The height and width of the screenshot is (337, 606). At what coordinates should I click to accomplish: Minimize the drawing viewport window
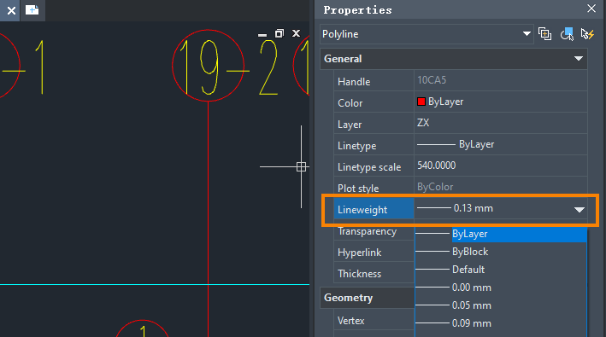[262, 35]
